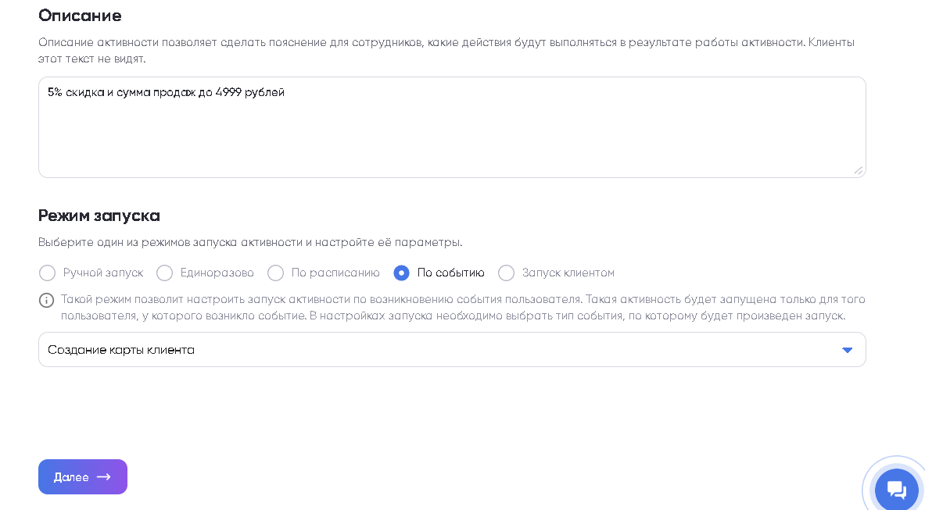Click the arrow icon inside the Далее button
Screen dimensions: 925x510
coord(103,477)
